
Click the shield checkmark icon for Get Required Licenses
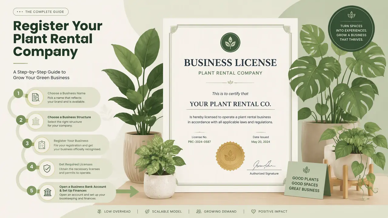pyautogui.click(x=47, y=168)
